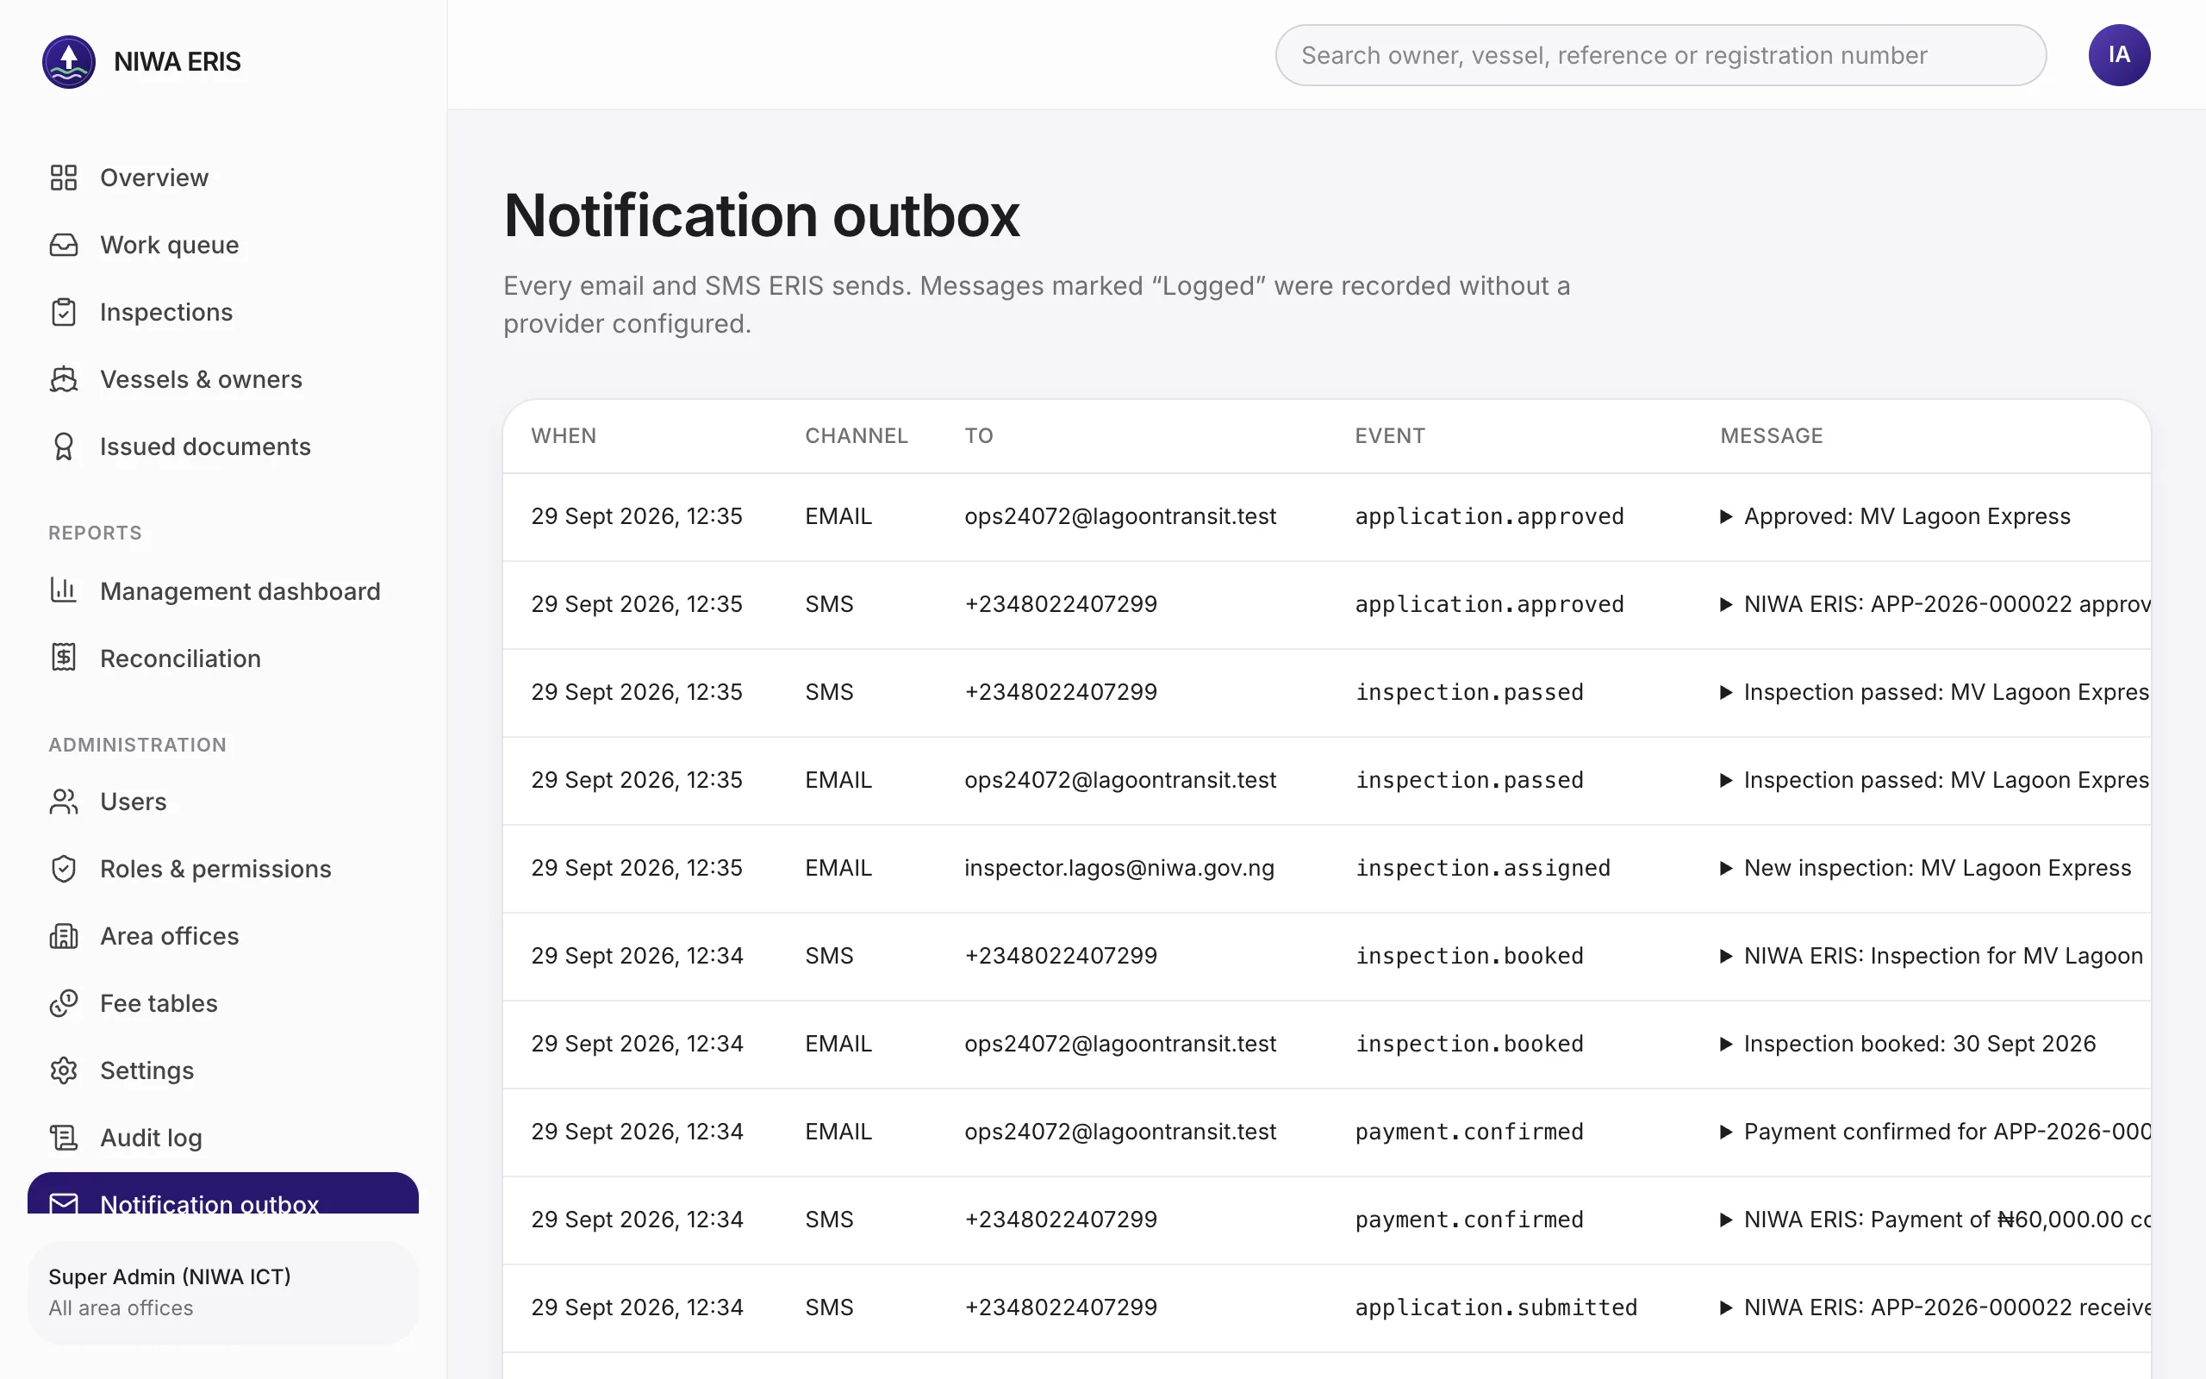Click the Reconciliation receipt icon
This screenshot has height=1379, width=2206.
tap(64, 658)
